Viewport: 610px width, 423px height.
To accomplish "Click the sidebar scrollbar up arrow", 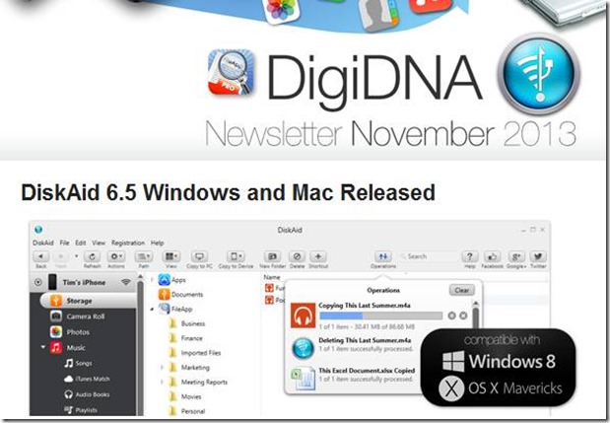I will (141, 277).
